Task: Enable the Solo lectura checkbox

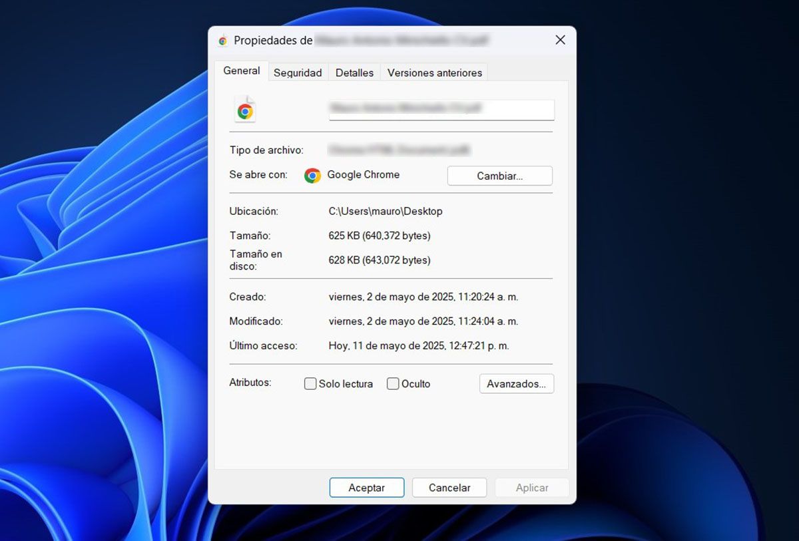Action: click(310, 384)
